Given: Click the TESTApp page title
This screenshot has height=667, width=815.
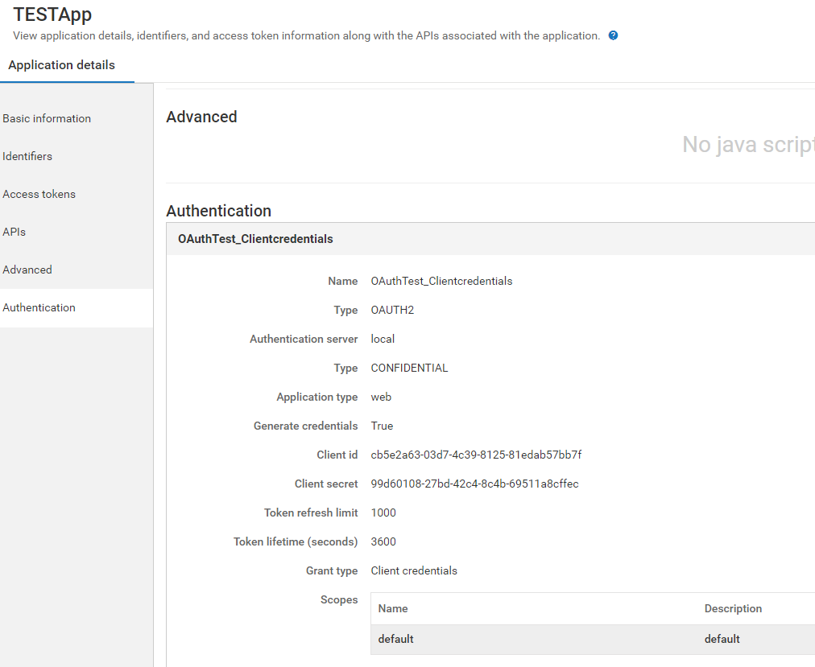Looking at the screenshot, I should point(52,14).
